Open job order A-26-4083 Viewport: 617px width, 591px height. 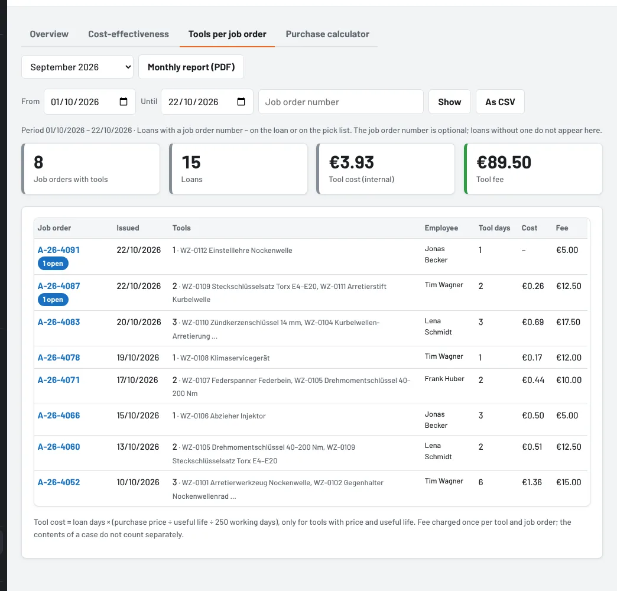point(59,322)
